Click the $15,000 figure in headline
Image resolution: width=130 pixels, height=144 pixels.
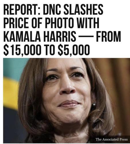pos(22,50)
